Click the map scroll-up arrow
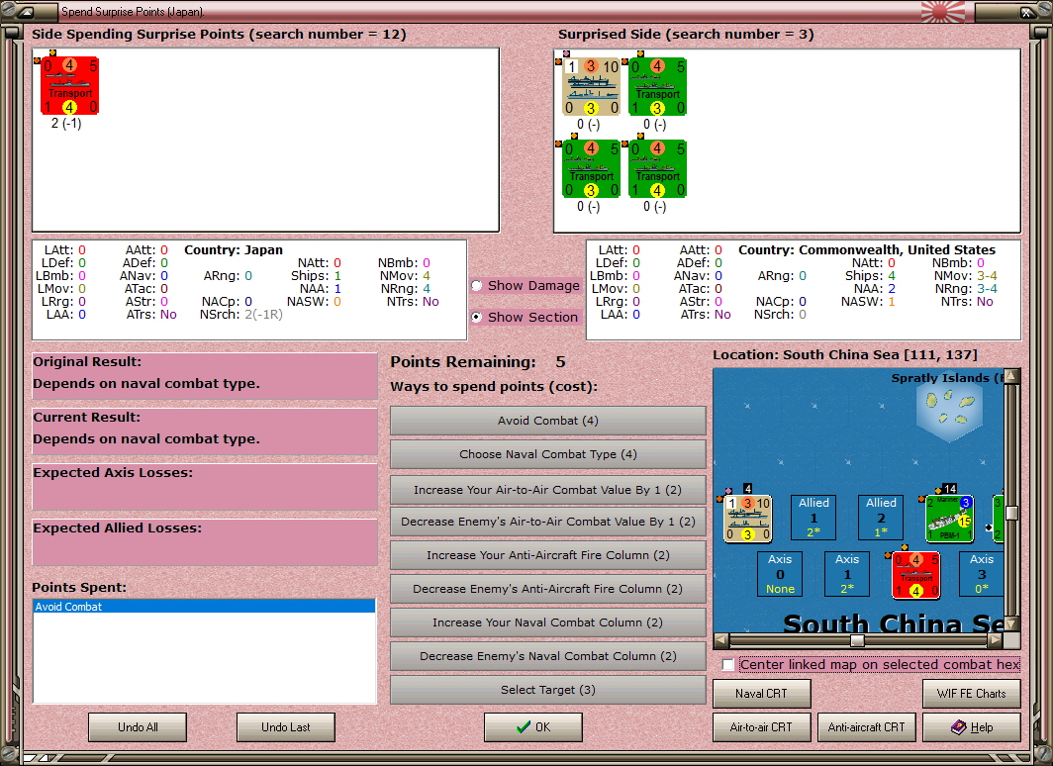The width and height of the screenshot is (1053, 766). coord(1012,376)
